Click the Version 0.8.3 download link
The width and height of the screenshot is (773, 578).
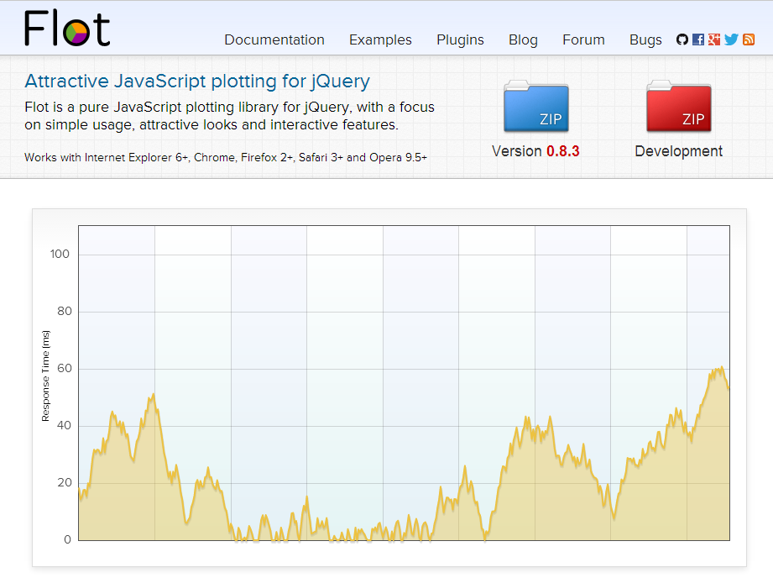[535, 151]
